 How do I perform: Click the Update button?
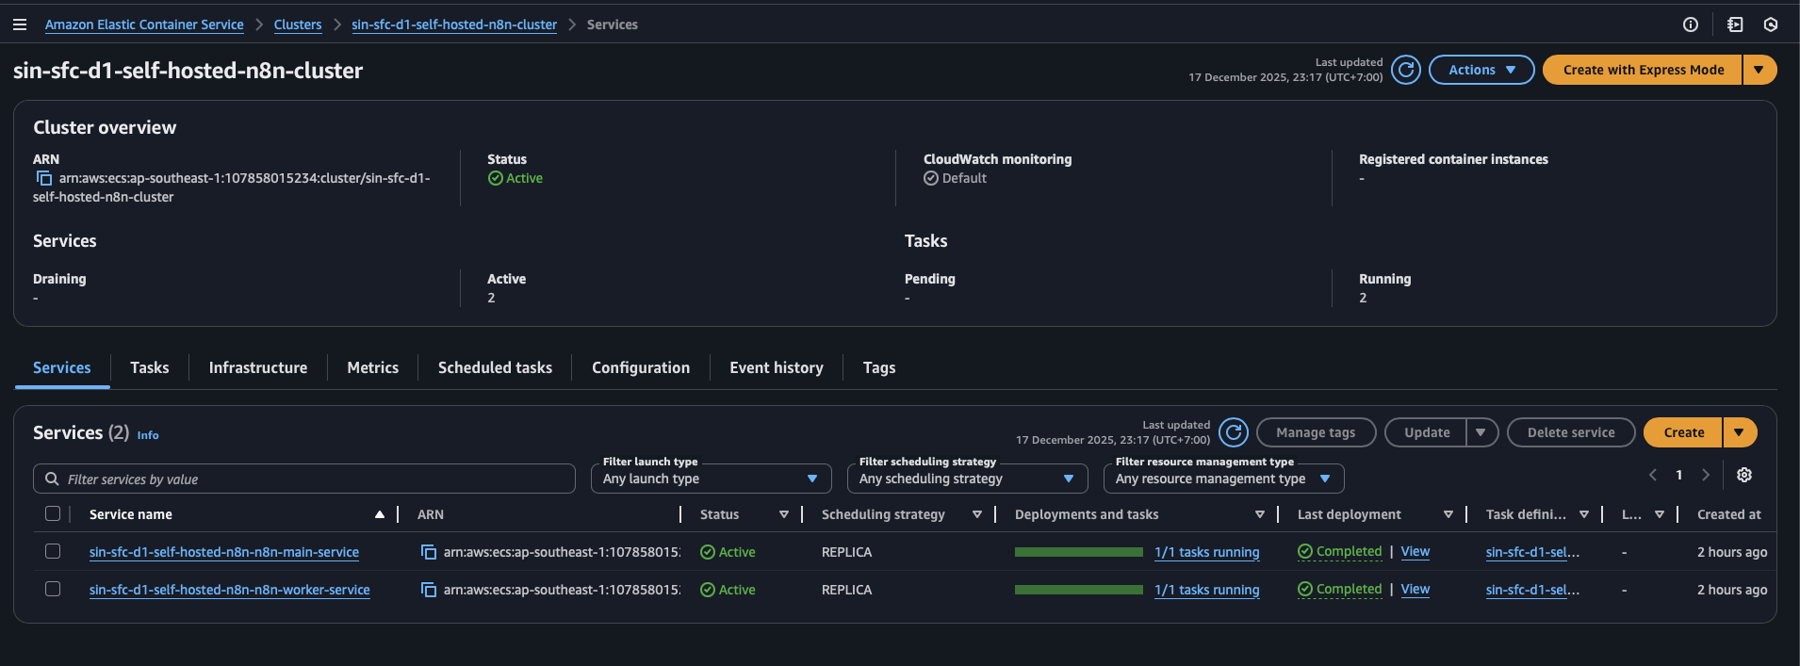point(1427,432)
